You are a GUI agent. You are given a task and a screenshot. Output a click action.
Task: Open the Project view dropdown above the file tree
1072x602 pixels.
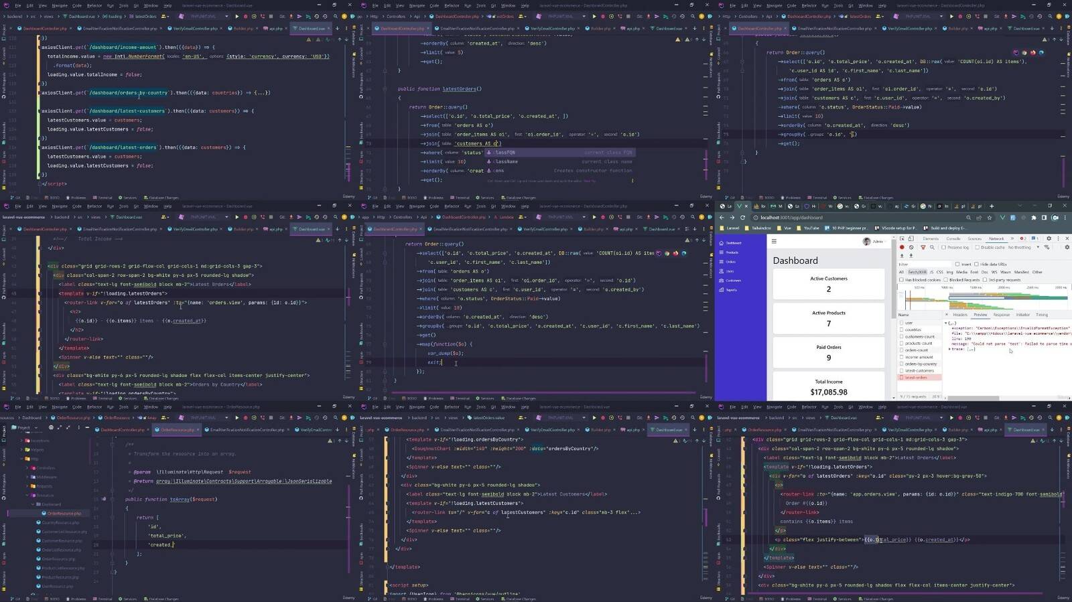(24, 427)
